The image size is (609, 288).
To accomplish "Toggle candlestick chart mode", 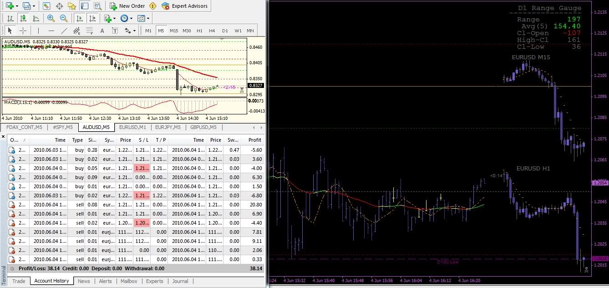I will pyautogui.click(x=23, y=18).
